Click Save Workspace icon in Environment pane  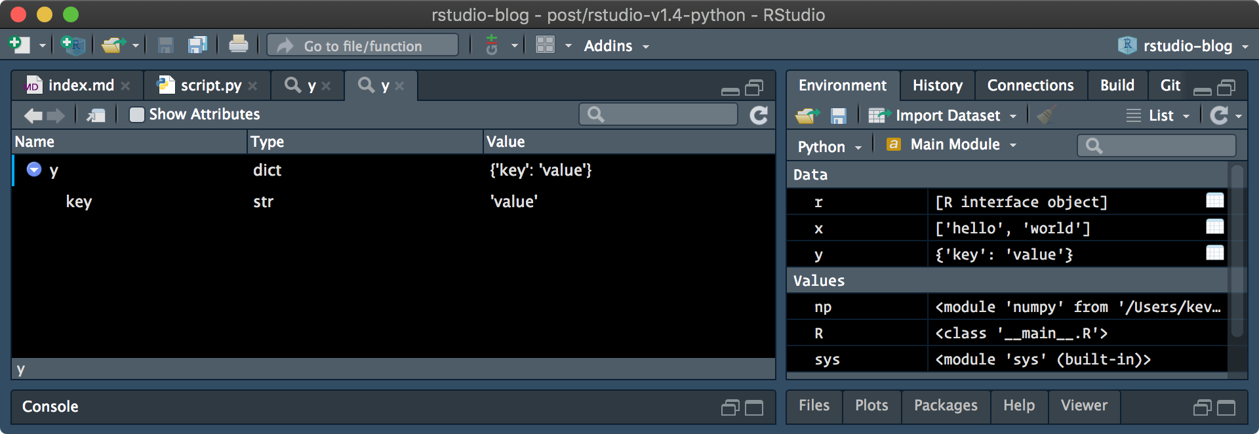click(838, 116)
